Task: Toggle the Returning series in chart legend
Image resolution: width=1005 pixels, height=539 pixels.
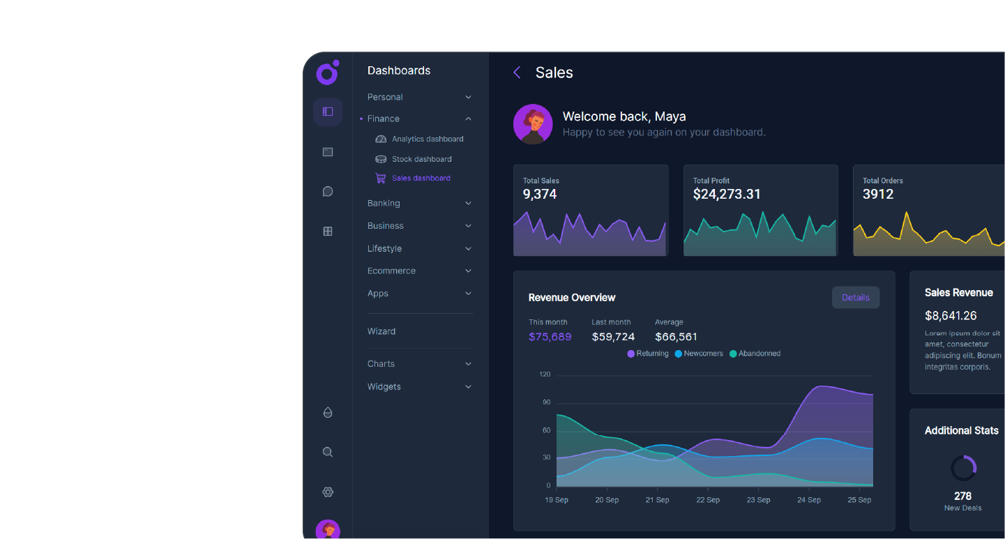Action: click(647, 354)
